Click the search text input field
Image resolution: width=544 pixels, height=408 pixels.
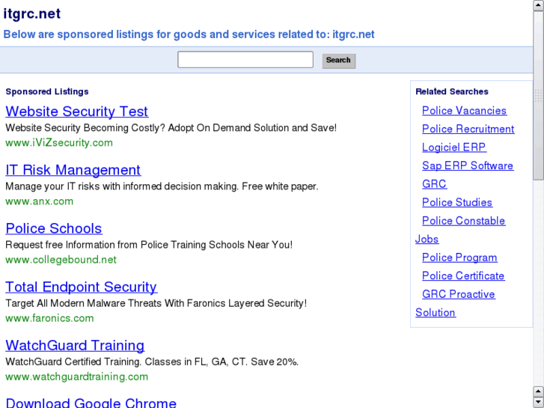click(x=245, y=60)
